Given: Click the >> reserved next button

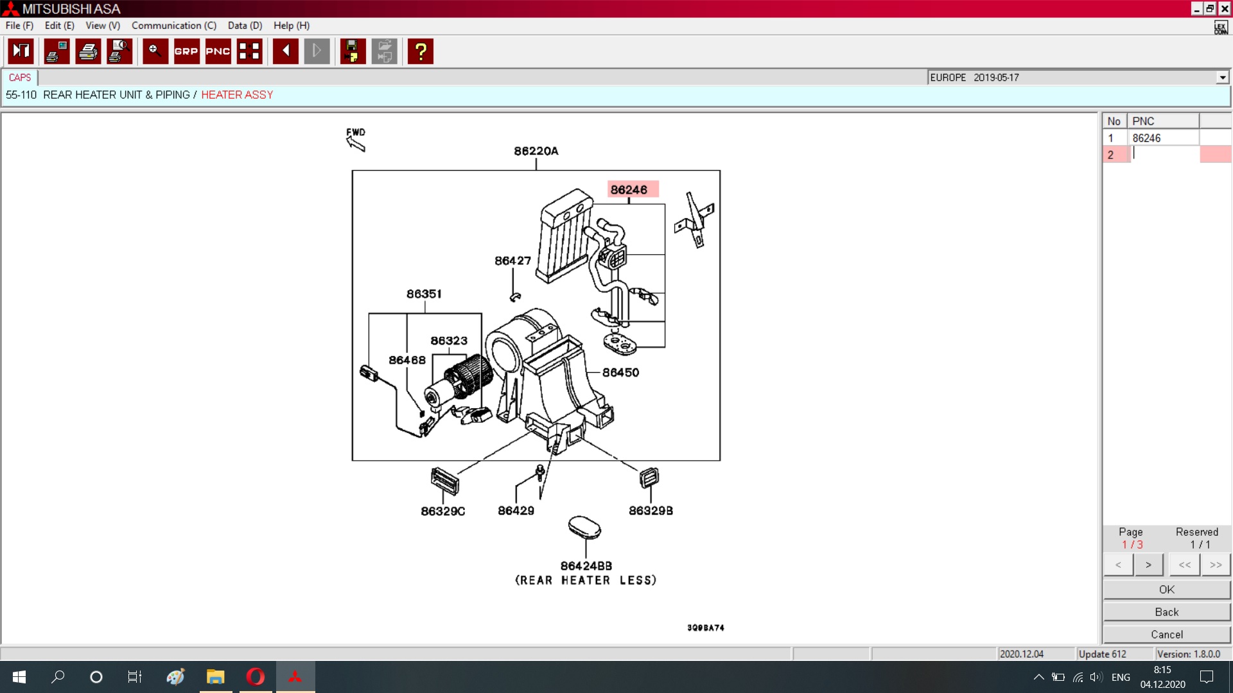Looking at the screenshot, I should click(1215, 565).
